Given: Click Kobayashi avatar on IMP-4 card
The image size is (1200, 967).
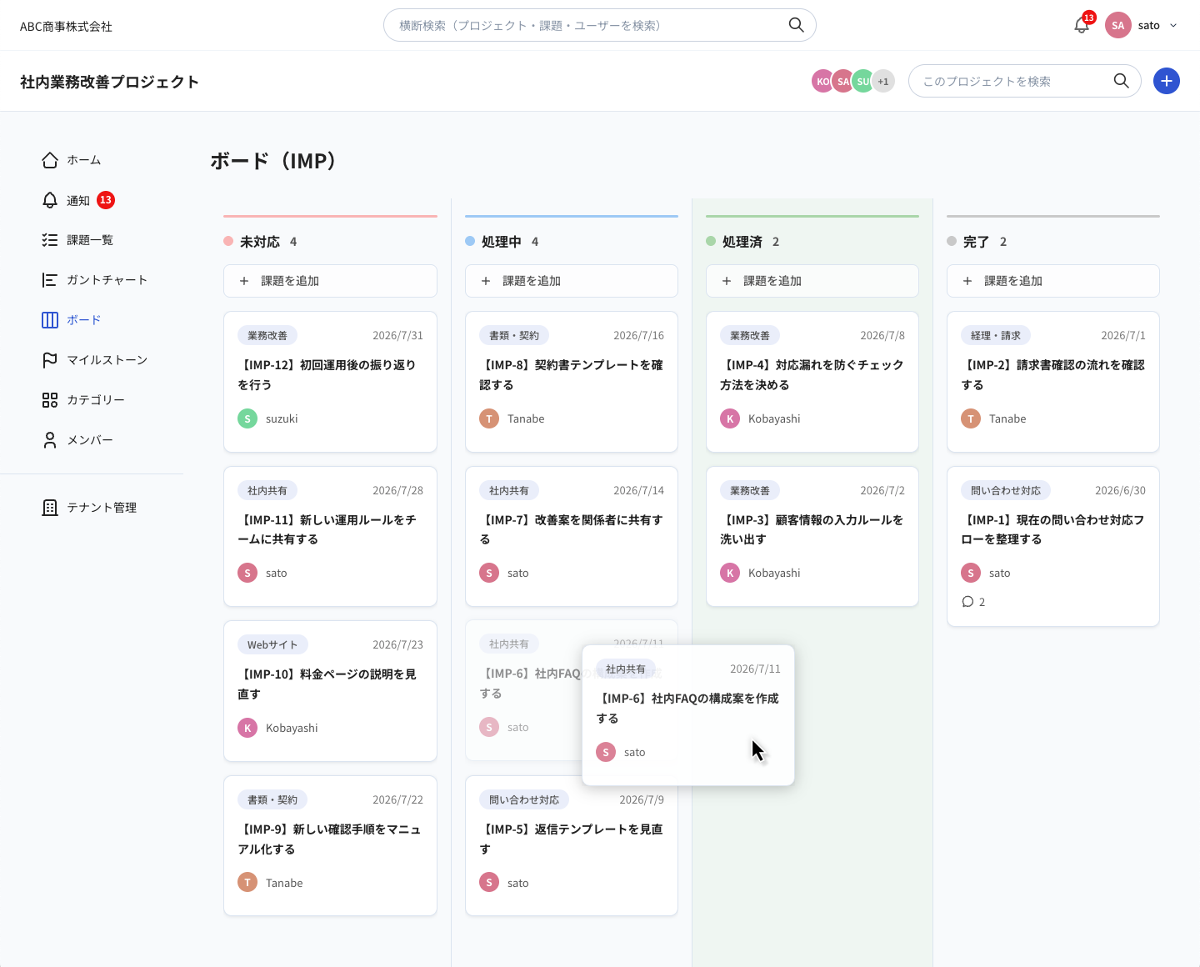Looking at the screenshot, I should coord(730,418).
